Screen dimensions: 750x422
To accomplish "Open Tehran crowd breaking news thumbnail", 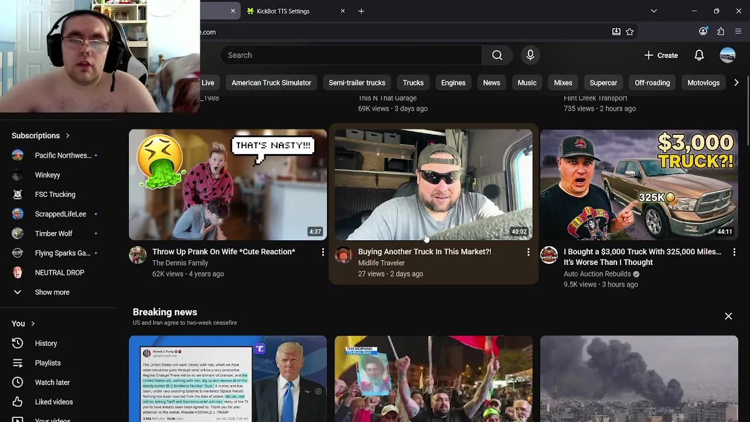I will click(x=434, y=379).
